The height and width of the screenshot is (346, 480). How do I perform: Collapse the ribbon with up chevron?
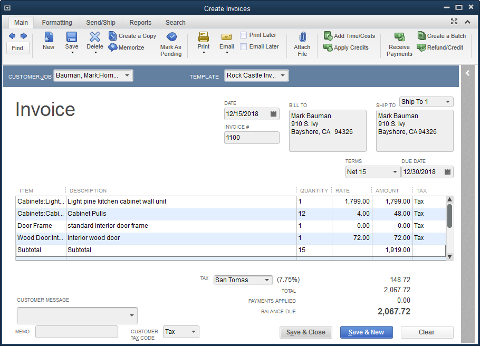[467, 22]
